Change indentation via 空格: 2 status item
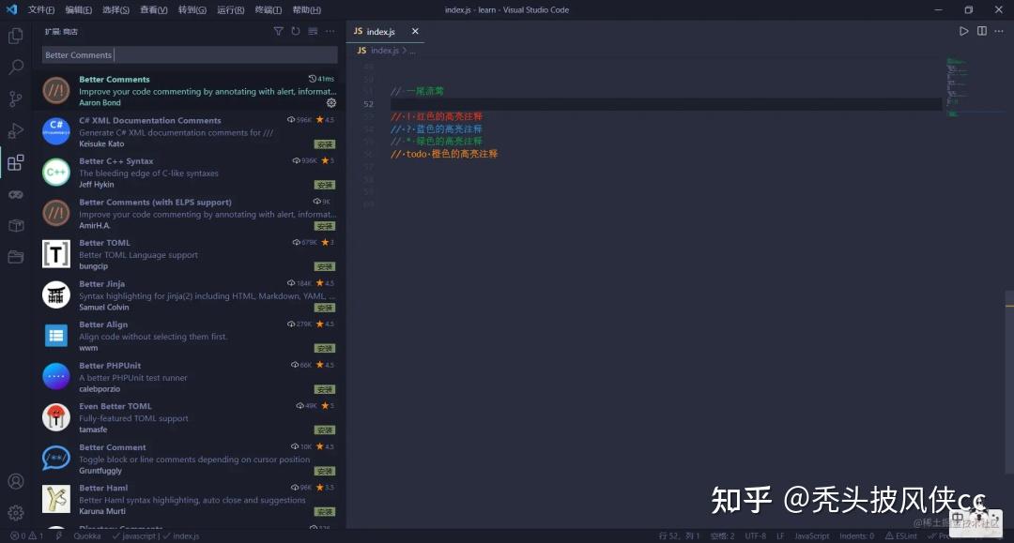 pos(722,535)
